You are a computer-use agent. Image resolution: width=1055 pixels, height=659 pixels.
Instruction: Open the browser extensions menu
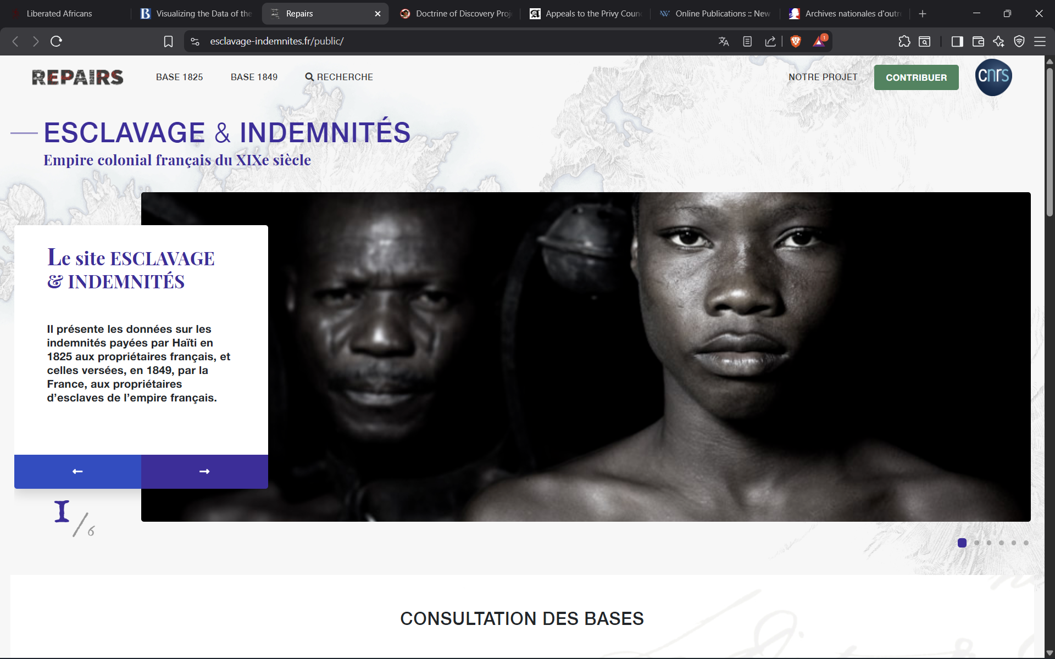(904, 41)
